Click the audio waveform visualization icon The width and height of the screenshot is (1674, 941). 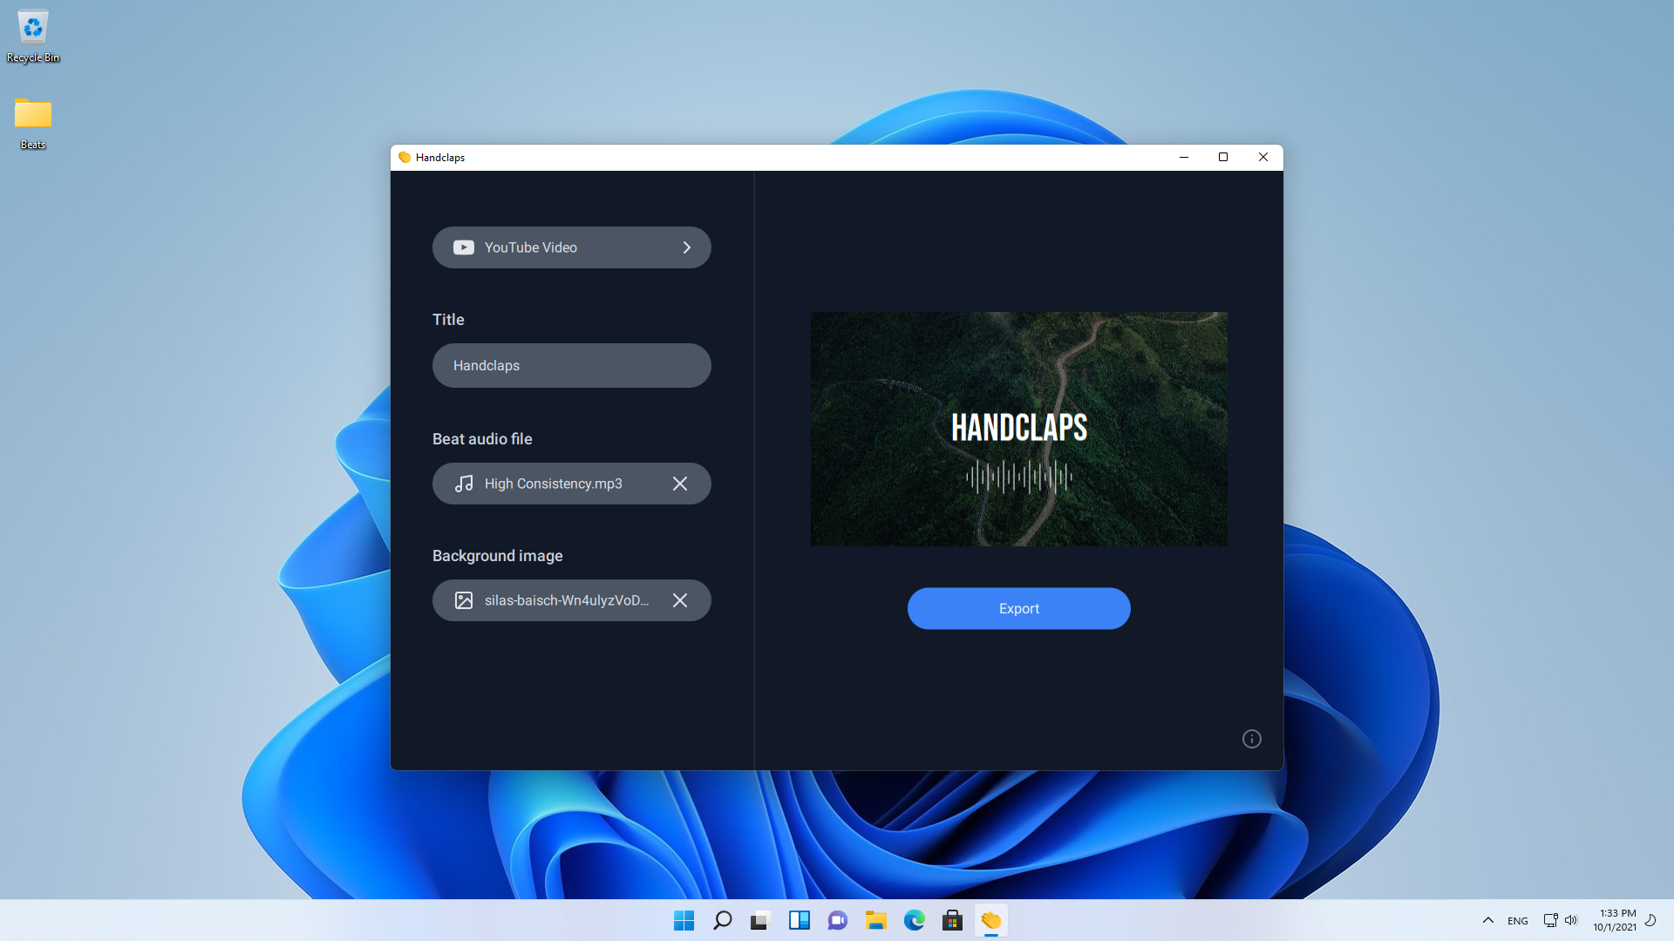[1017, 475]
